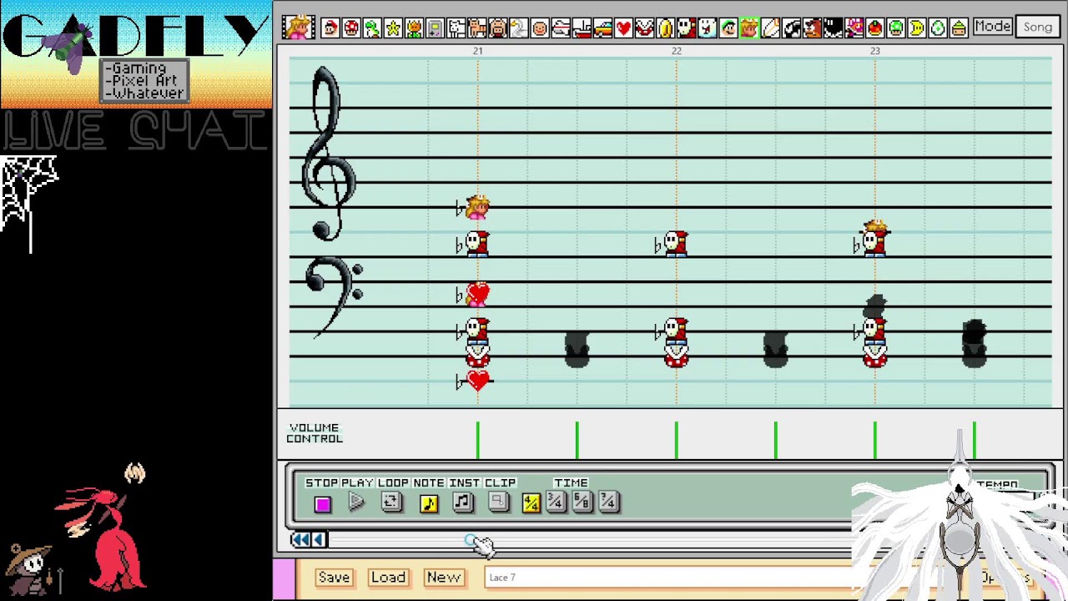Click the measure 22 number marker
The height and width of the screenshot is (601, 1068).
[677, 51]
